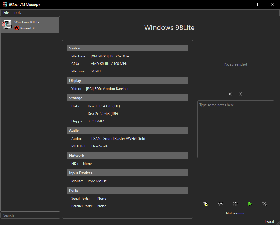The image size is (280, 225).
Task: Show the next screenshot with the right arrow
Action: click(x=241, y=94)
